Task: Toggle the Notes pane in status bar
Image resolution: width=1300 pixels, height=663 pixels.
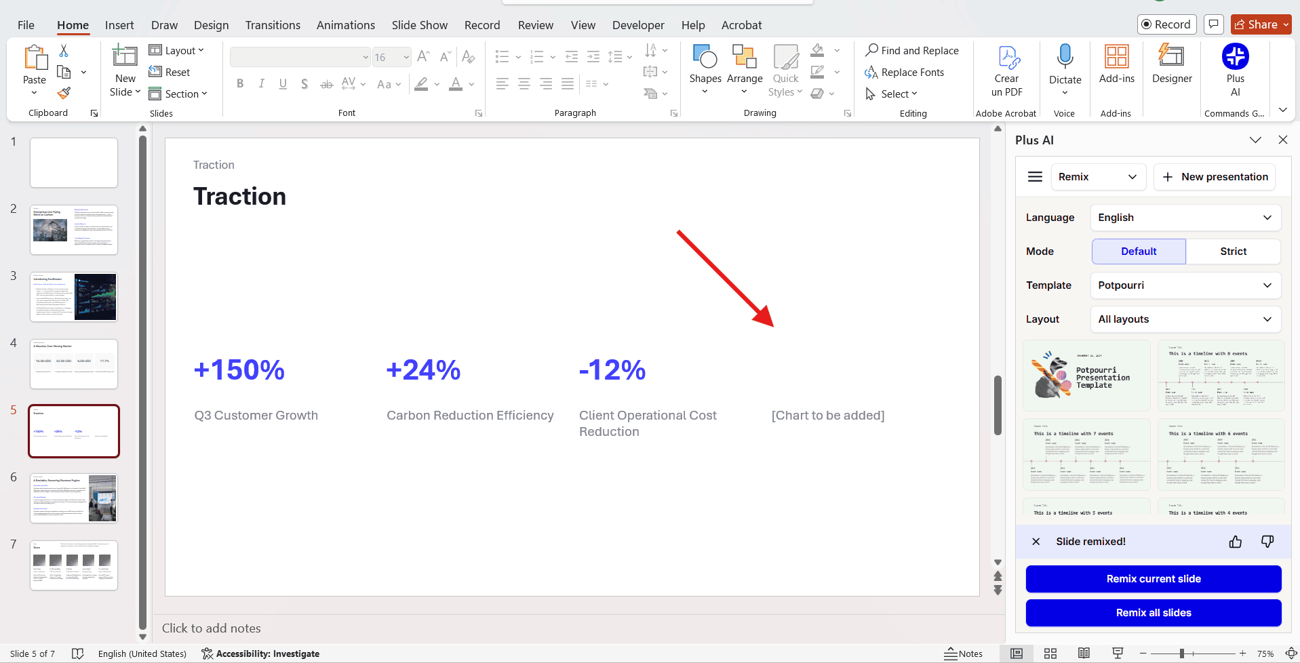Action: coord(964,654)
